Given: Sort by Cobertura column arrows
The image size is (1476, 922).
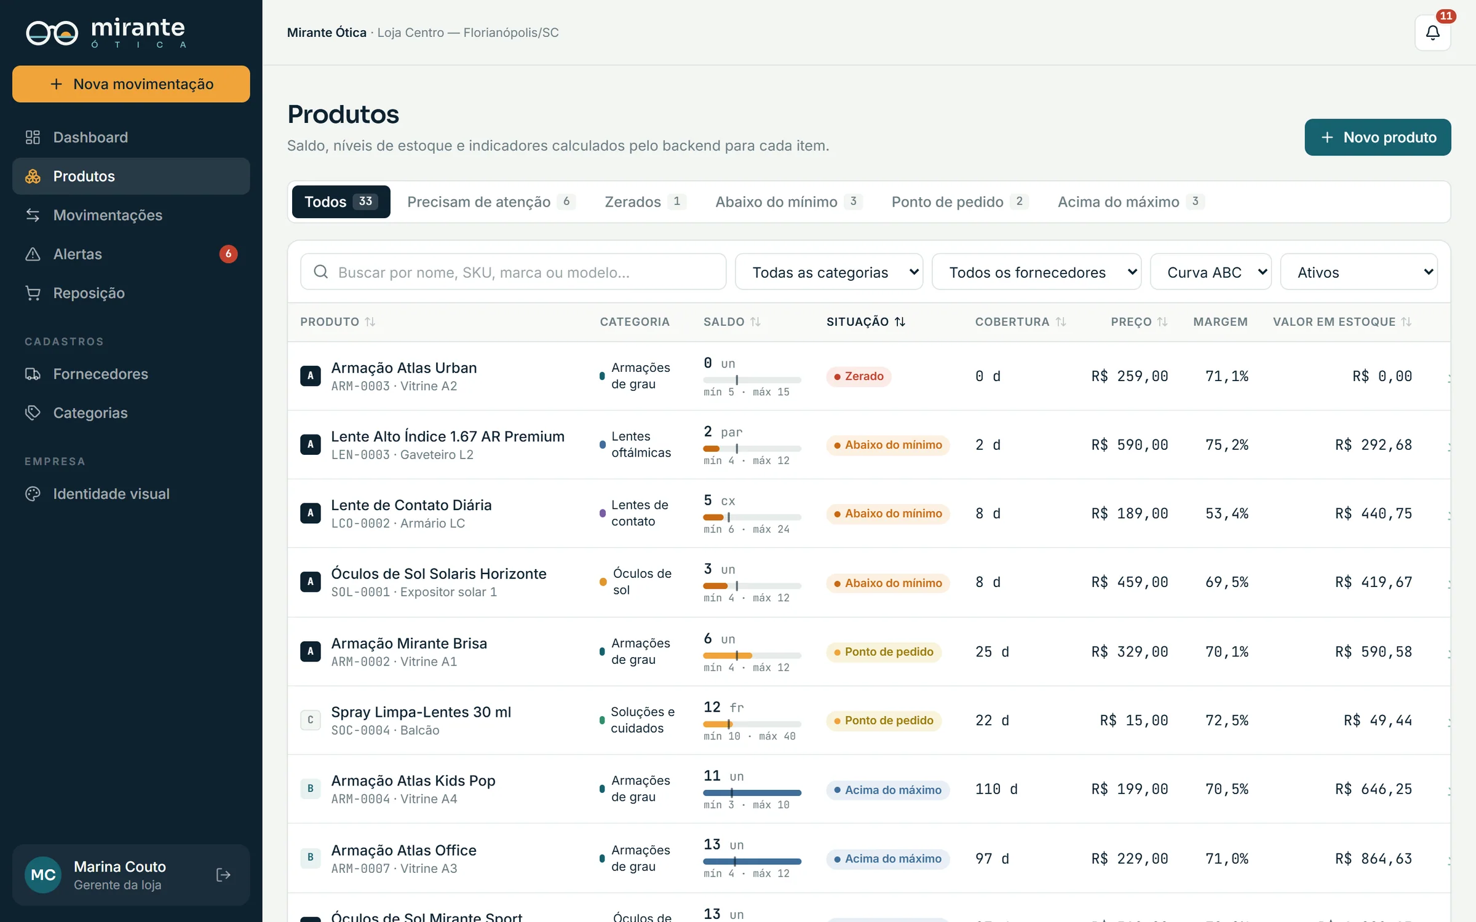Looking at the screenshot, I should tap(1061, 321).
